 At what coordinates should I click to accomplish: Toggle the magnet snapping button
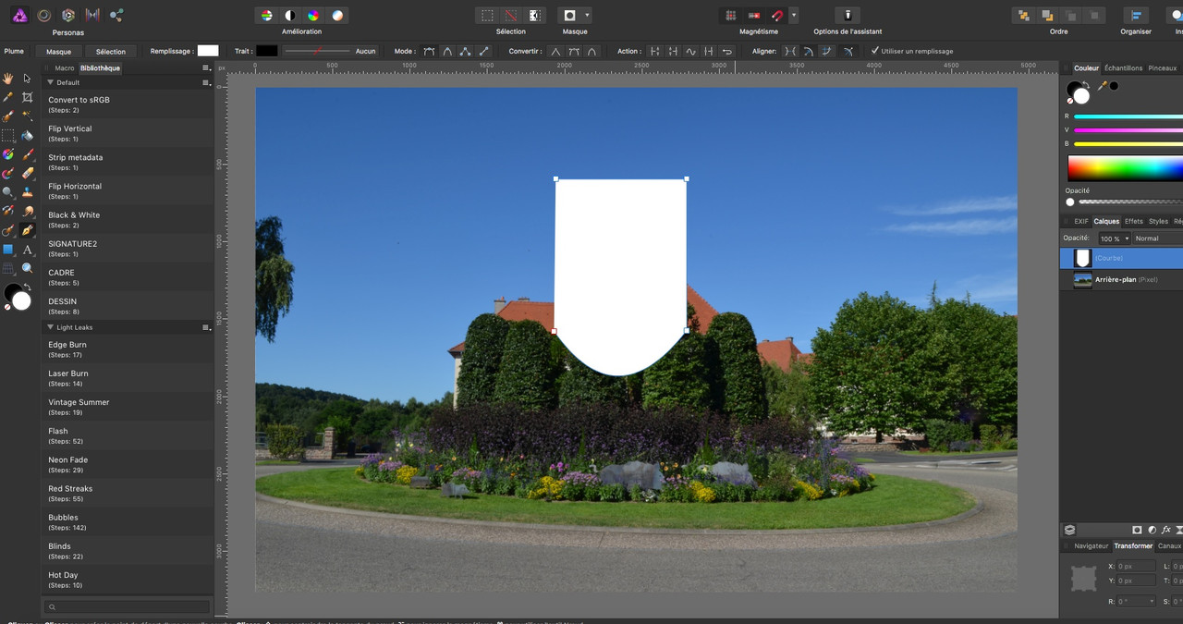coord(778,15)
